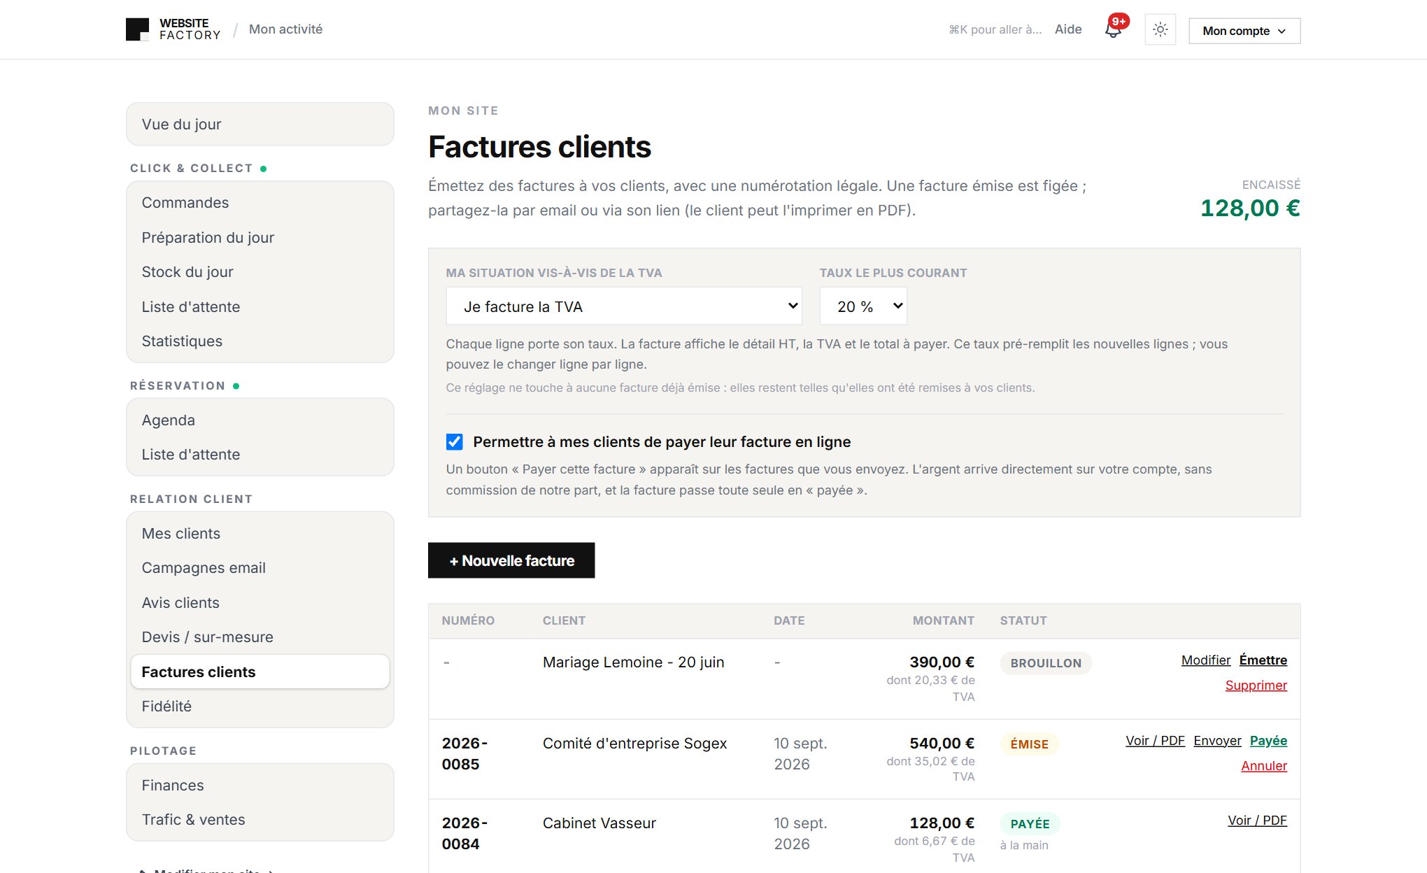Image resolution: width=1427 pixels, height=873 pixels.
Task: Click the ÉMISE status badge
Action: click(x=1030, y=744)
